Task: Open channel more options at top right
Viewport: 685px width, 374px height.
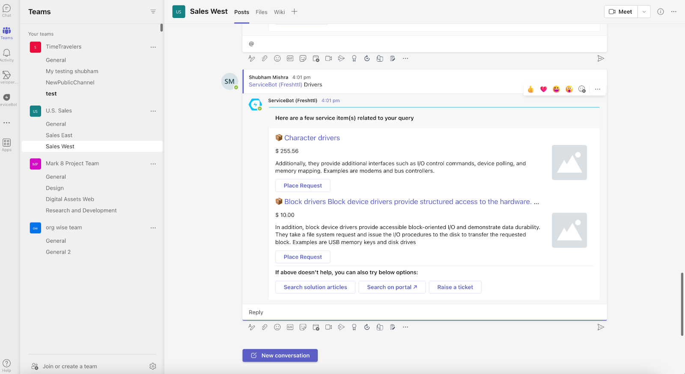Action: [x=674, y=12]
